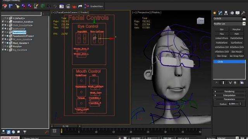Image resolution: width=248 pixels, height=139 pixels.
Task: Click the ABC pencil toolbar icon
Action: point(36,6)
